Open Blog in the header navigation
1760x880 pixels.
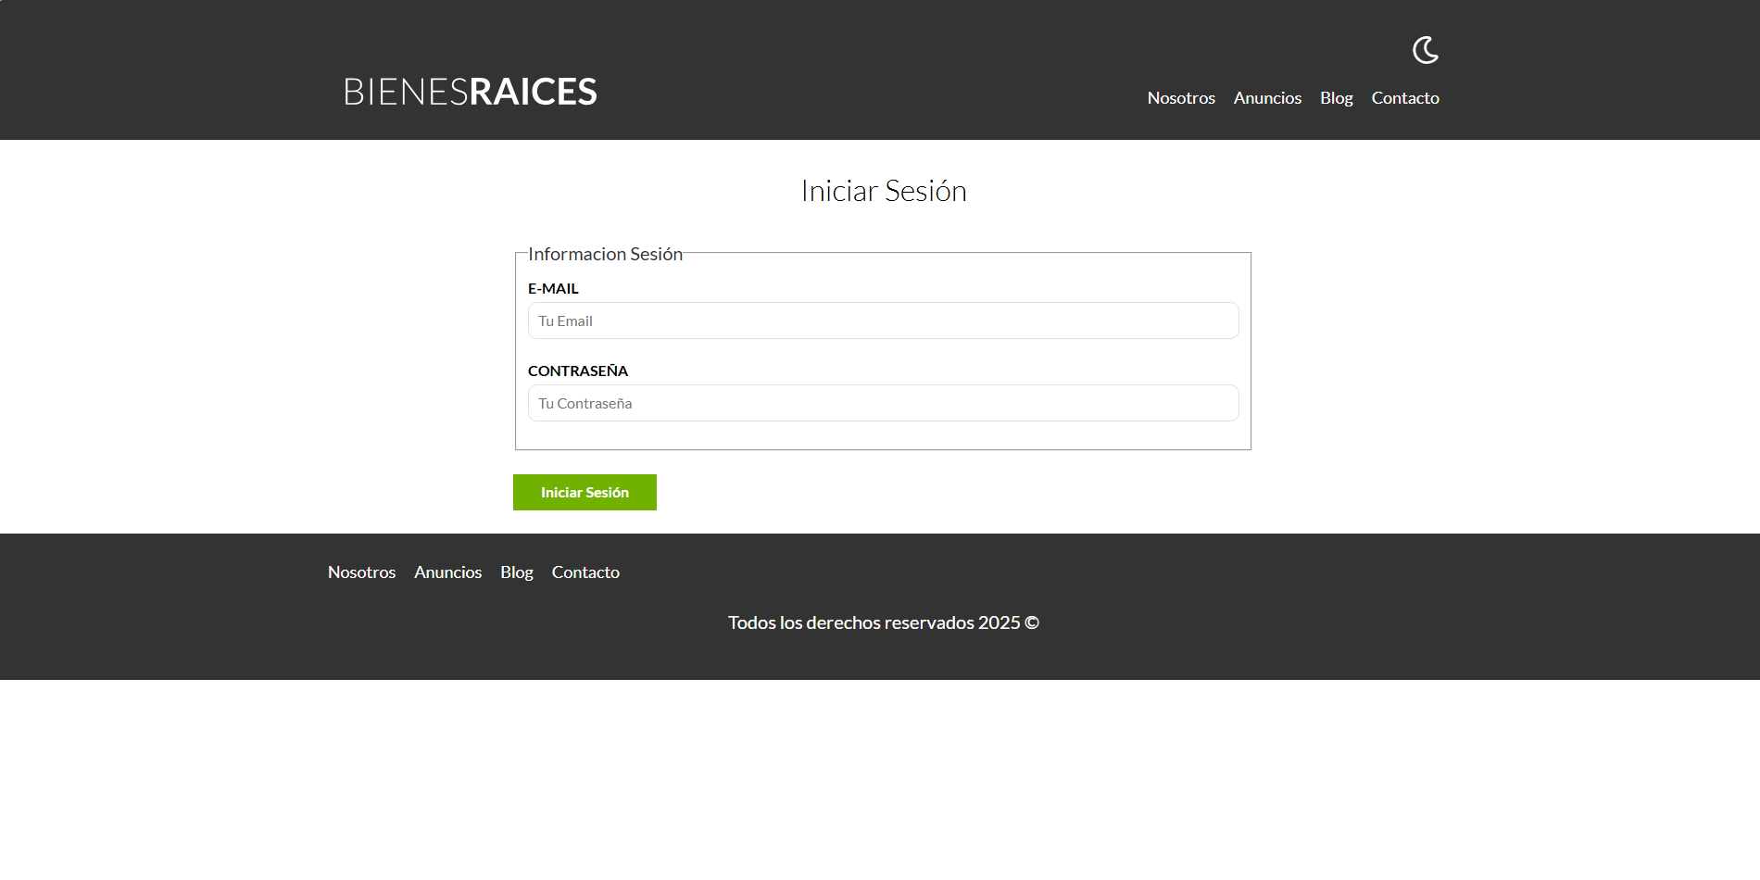click(x=1336, y=98)
